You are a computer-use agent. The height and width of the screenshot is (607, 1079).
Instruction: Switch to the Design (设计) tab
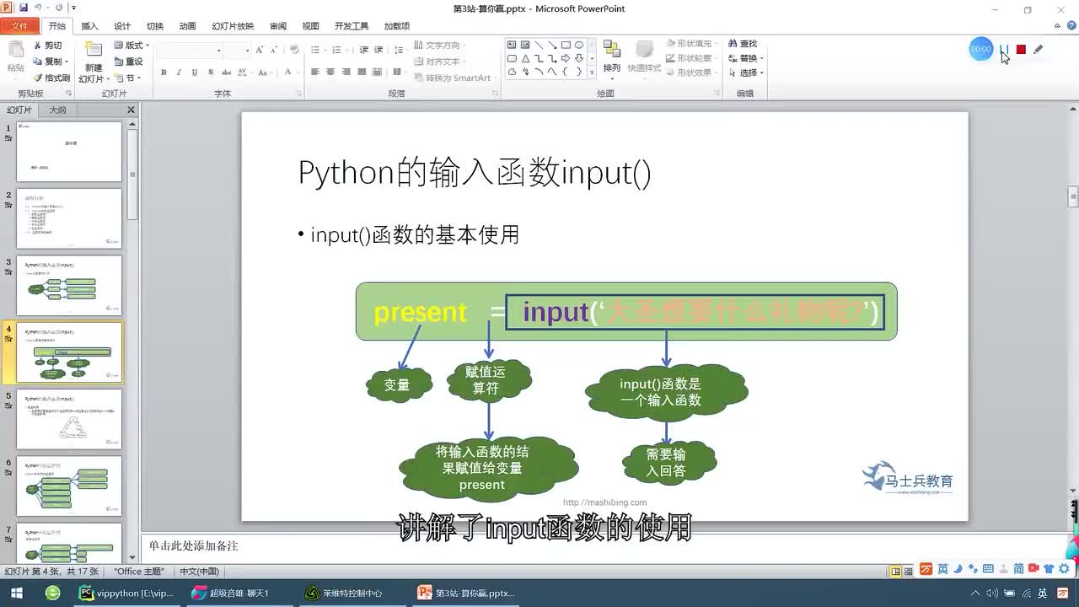coord(122,26)
